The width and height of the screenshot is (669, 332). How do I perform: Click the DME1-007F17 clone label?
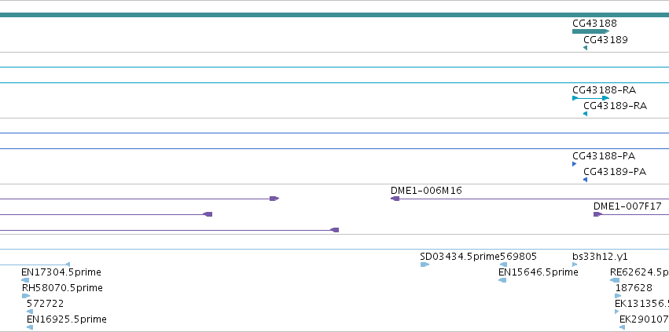tap(627, 206)
